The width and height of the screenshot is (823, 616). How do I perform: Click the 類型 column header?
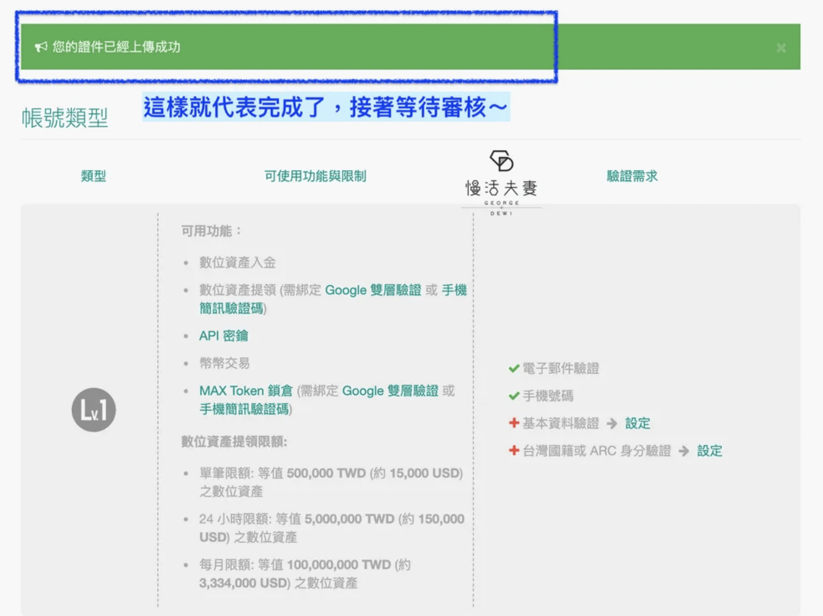click(x=93, y=176)
